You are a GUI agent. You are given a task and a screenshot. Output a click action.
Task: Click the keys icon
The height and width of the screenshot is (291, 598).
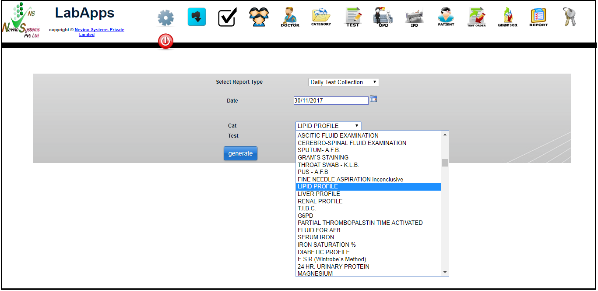click(x=569, y=17)
